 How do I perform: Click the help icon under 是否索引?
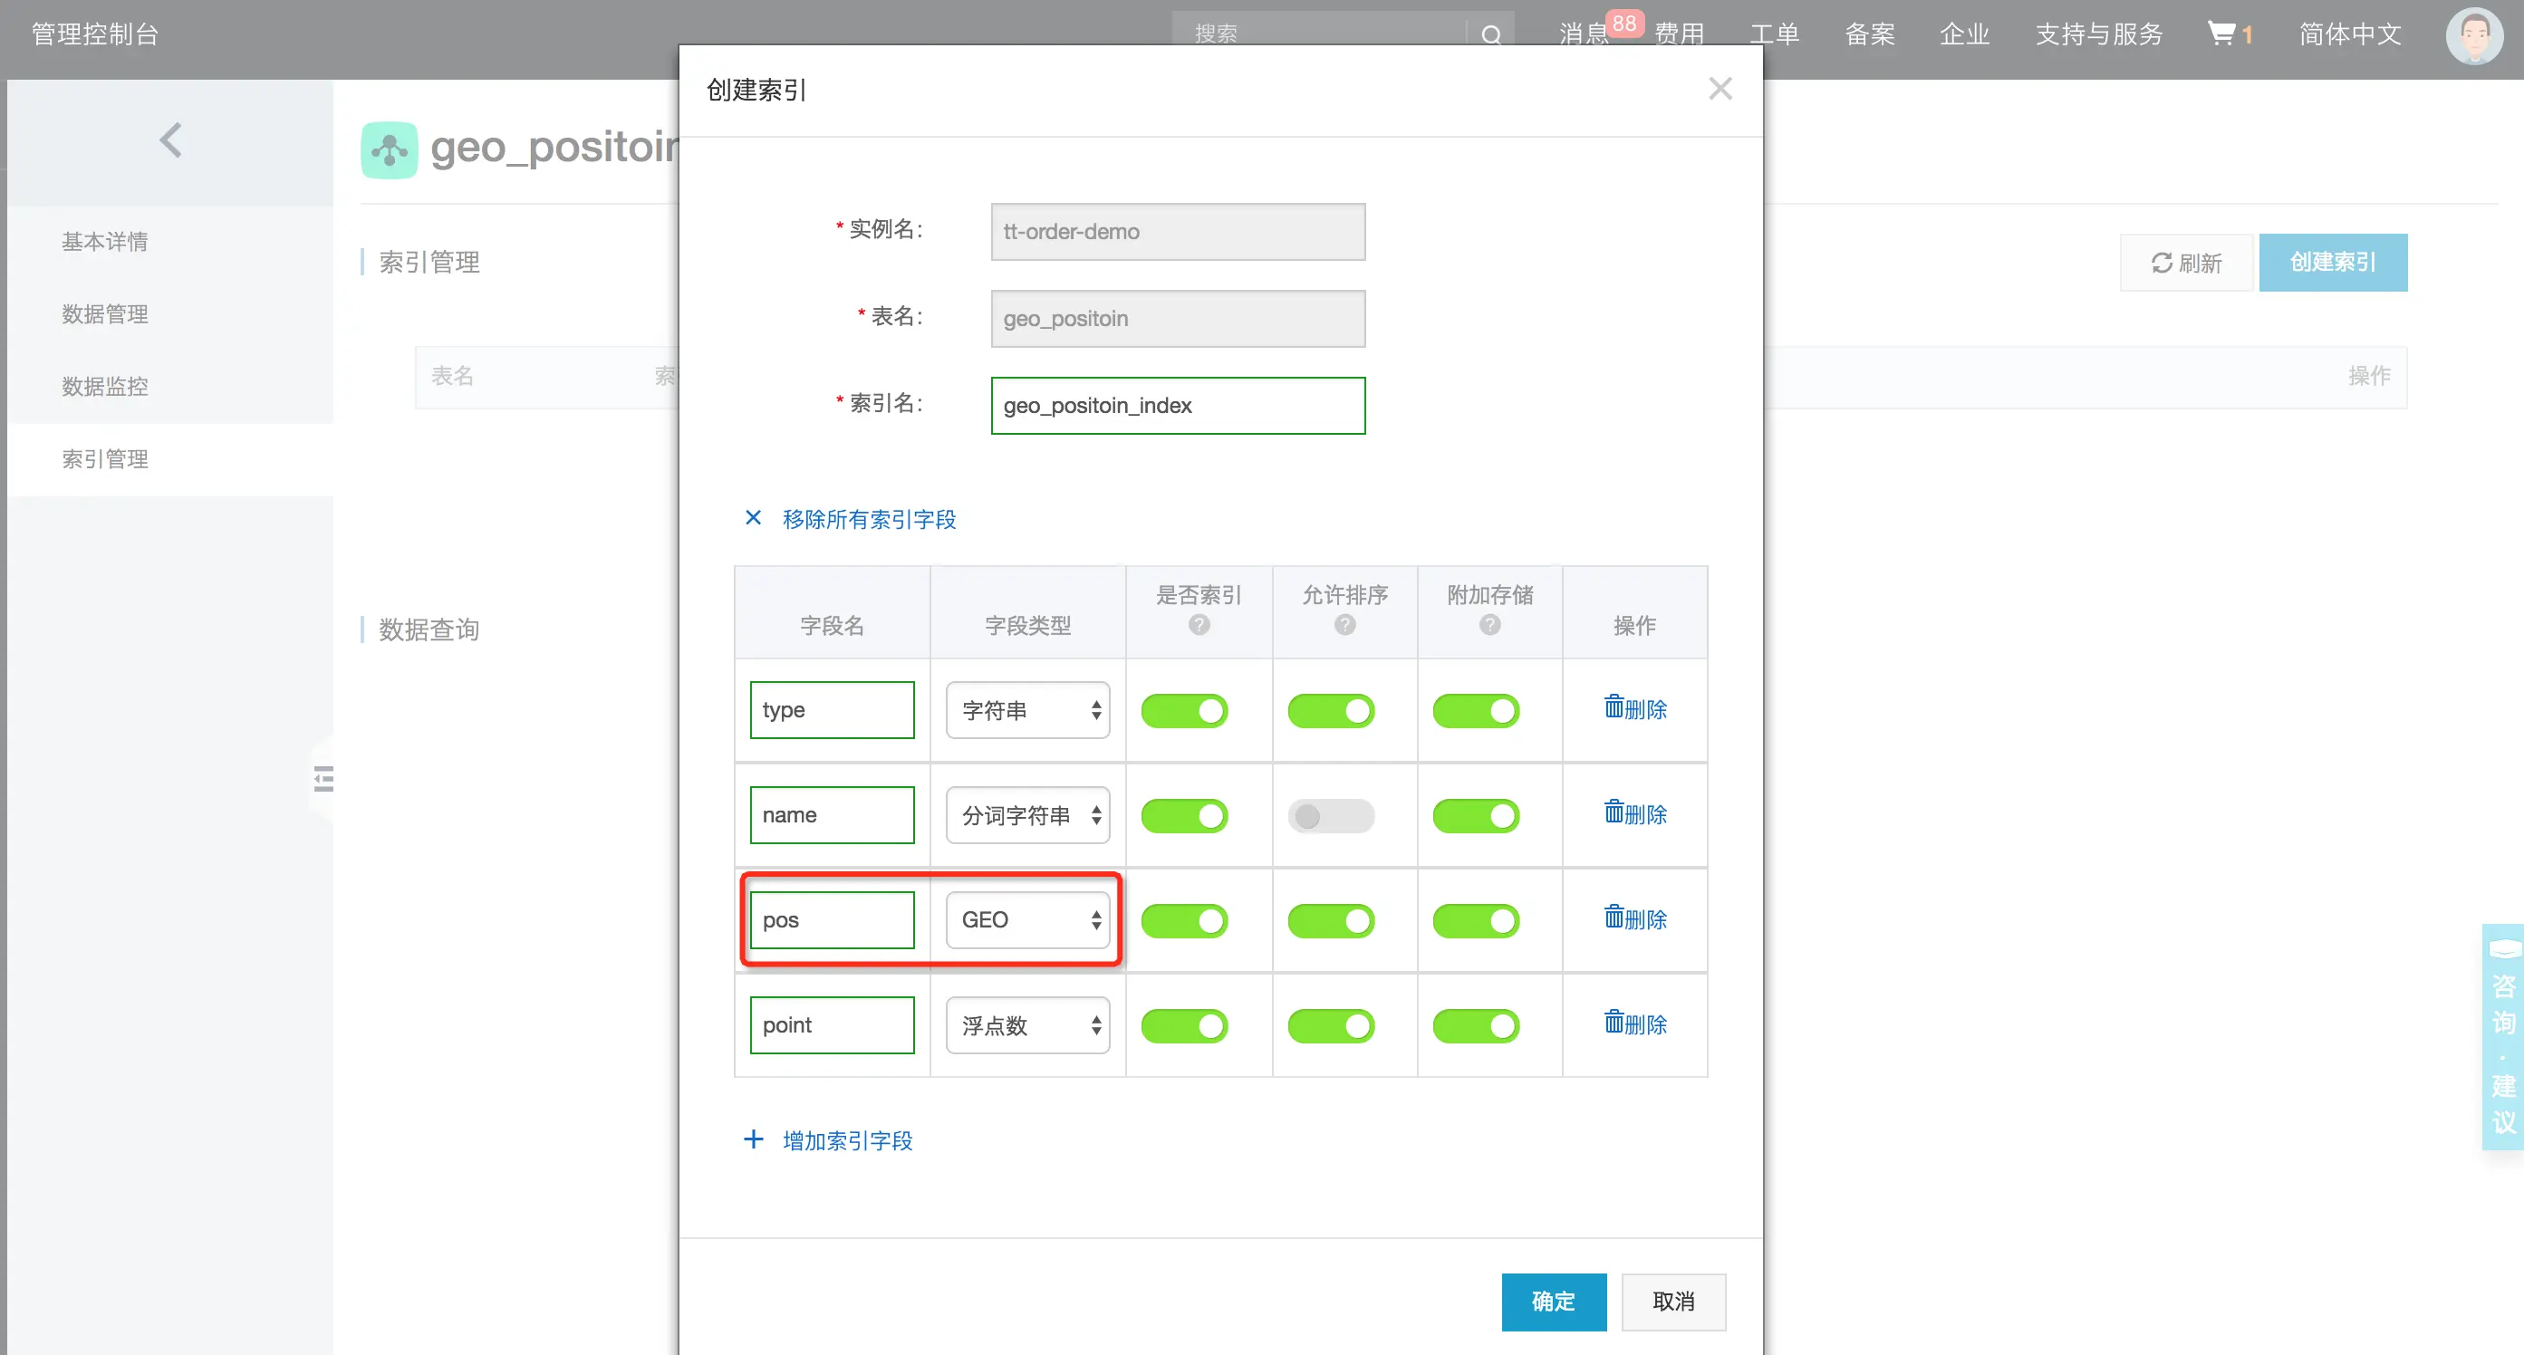pyautogui.click(x=1199, y=625)
